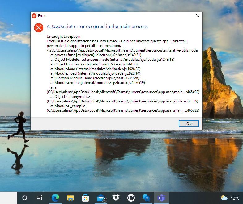Open Microsoft Store from taskbar
The height and width of the screenshot is (204, 243).
85,198
